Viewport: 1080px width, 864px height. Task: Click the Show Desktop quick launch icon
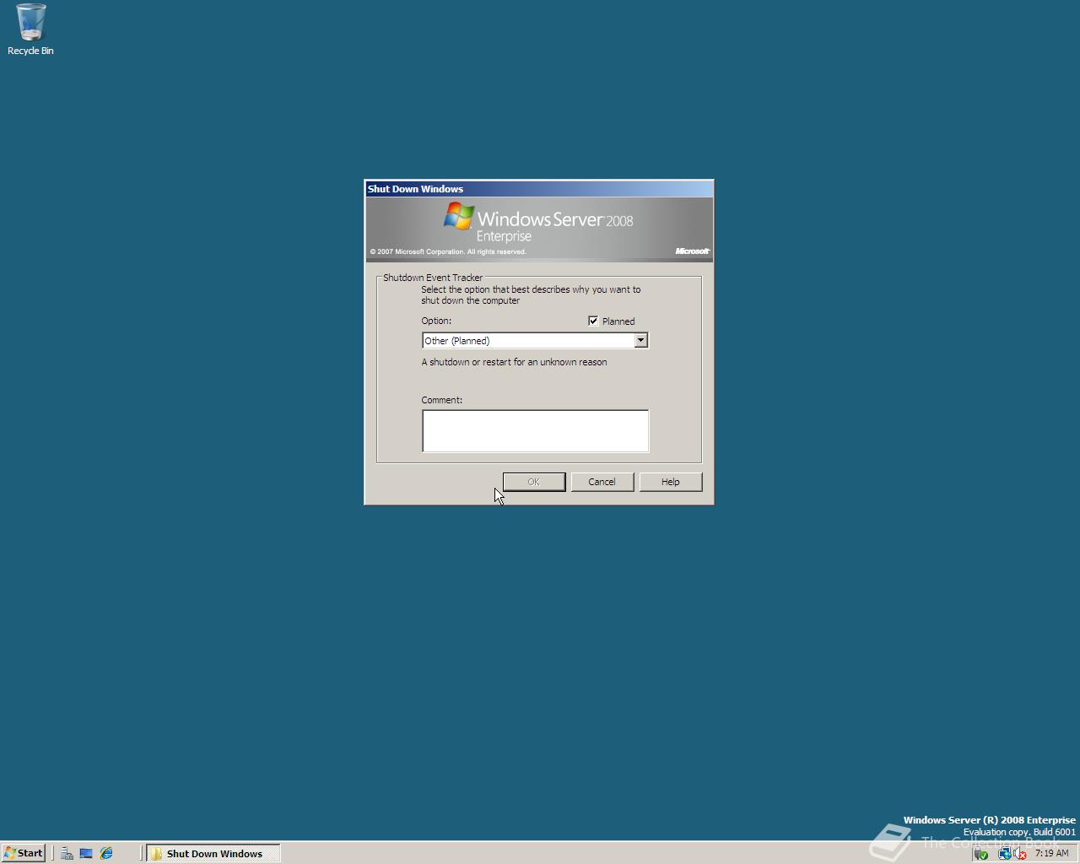click(x=86, y=853)
